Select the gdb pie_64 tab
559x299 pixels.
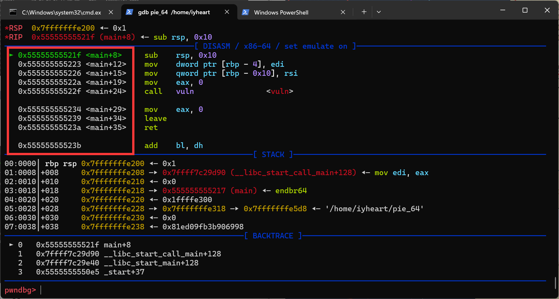tap(179, 12)
